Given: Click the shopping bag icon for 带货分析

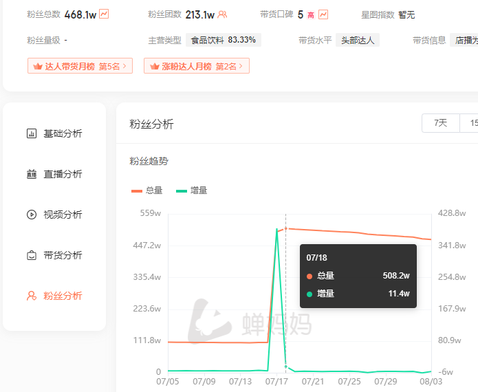Looking at the screenshot, I should [32, 255].
